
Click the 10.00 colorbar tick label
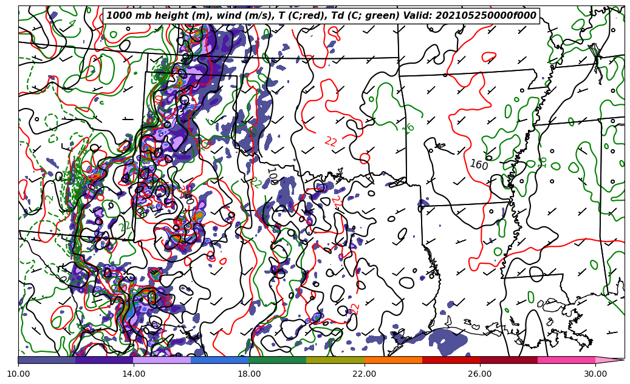(18, 374)
